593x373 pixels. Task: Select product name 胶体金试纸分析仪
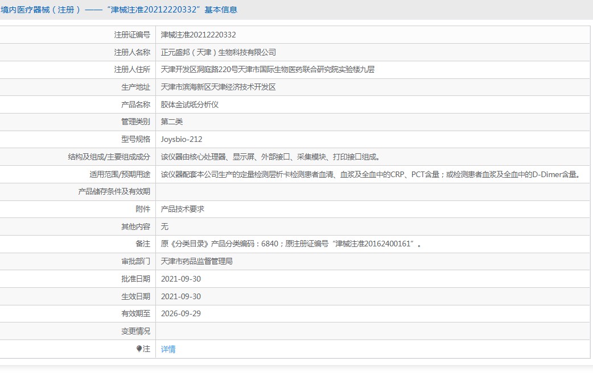(190, 104)
